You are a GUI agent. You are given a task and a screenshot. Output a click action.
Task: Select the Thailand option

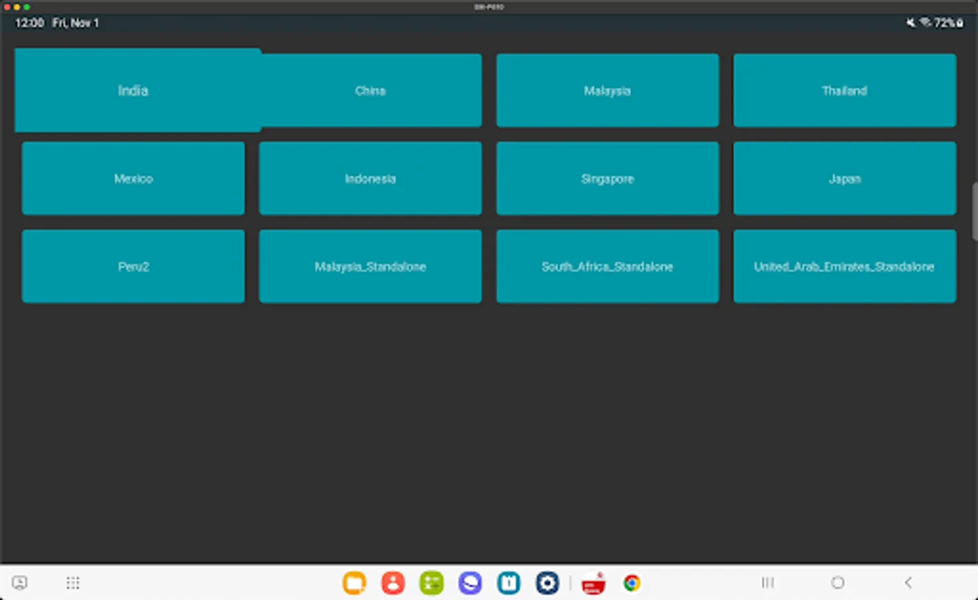coord(844,91)
